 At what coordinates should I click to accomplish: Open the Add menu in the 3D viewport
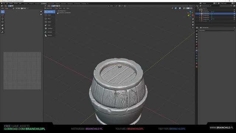point(64,8)
